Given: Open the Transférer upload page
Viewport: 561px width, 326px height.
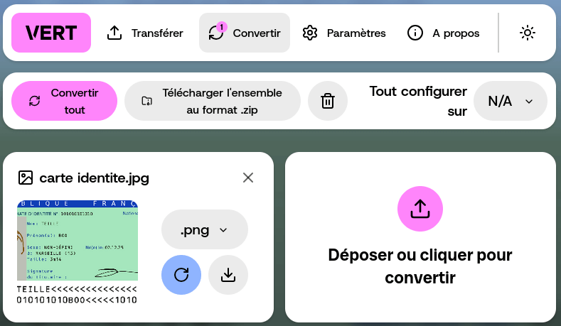Looking at the screenshot, I should pos(145,33).
